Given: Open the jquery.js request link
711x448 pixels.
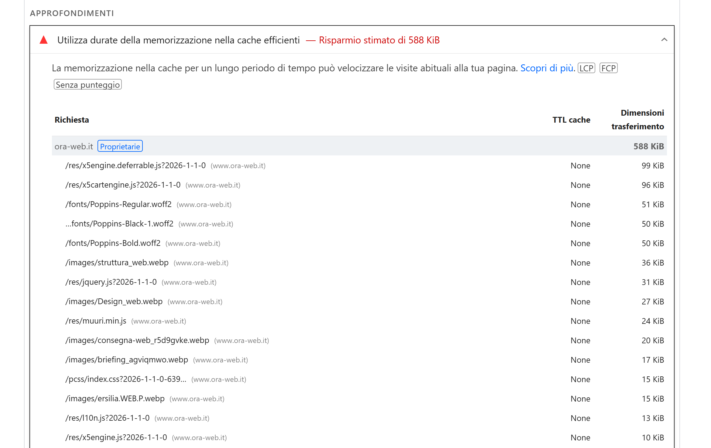Looking at the screenshot, I should (111, 282).
